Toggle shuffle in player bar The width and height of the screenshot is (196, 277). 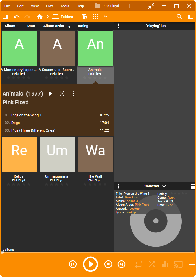(x=152, y=264)
